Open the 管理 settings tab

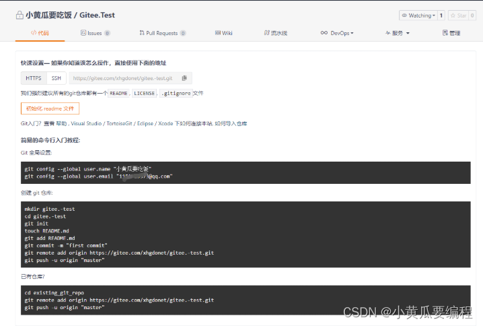[x=451, y=33]
